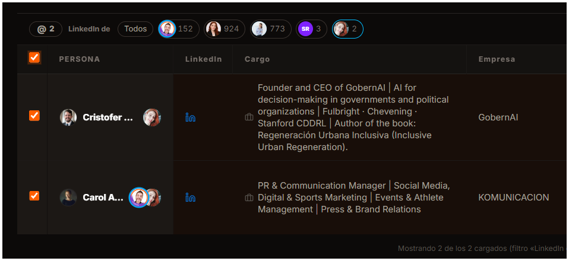This screenshot has width=569, height=261.
Task: Click the PR & Communication Manager description
Action: coord(354,198)
